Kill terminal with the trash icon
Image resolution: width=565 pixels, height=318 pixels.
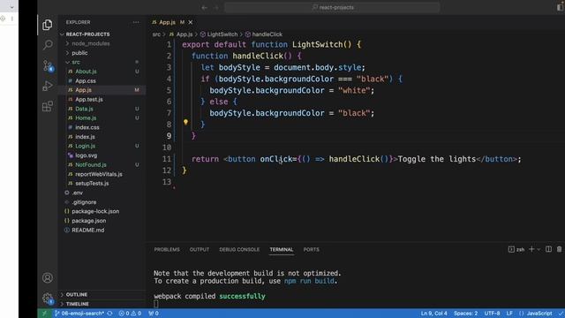559,249
